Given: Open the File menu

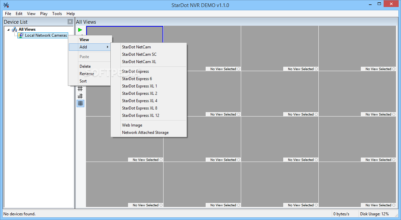Looking at the screenshot, I should click(8, 14).
